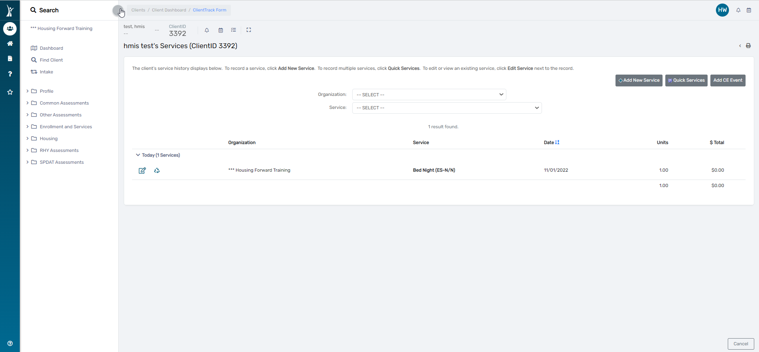
Task: Go to Client Dashboard breadcrumb
Action: [169, 10]
